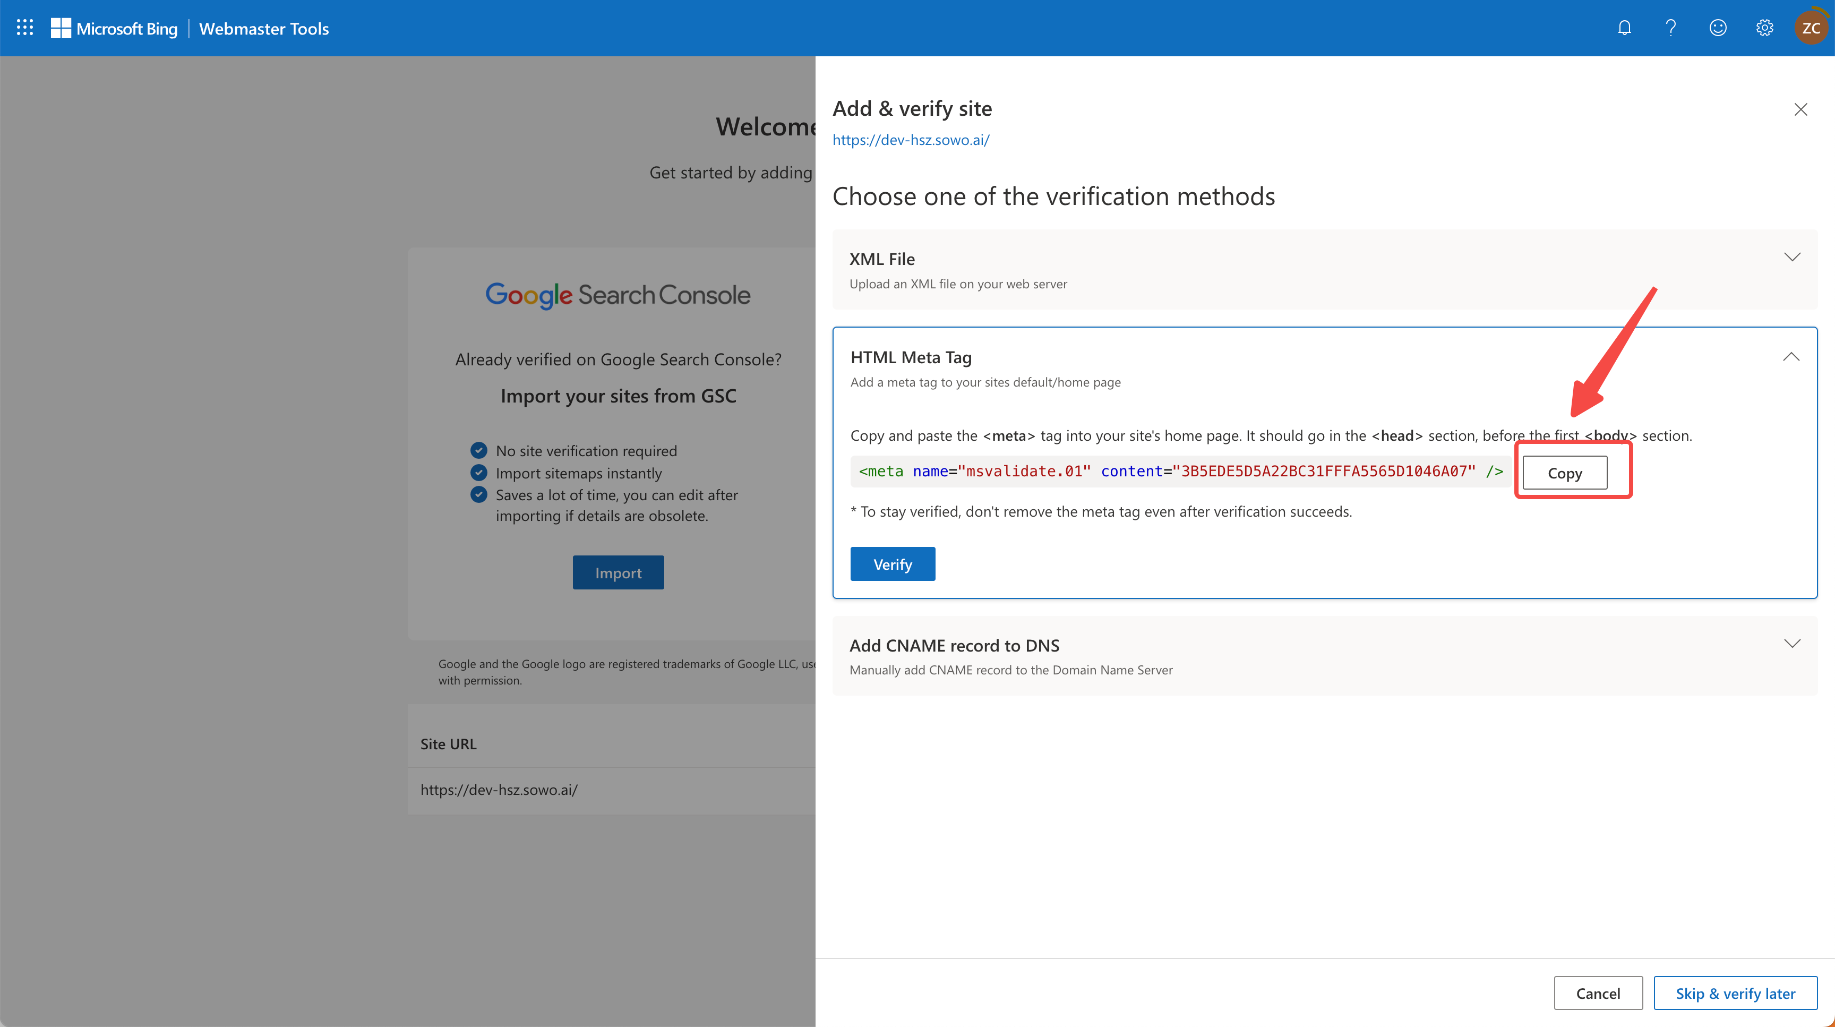Open the app launcher grid icon
The image size is (1835, 1027).
pyautogui.click(x=25, y=28)
